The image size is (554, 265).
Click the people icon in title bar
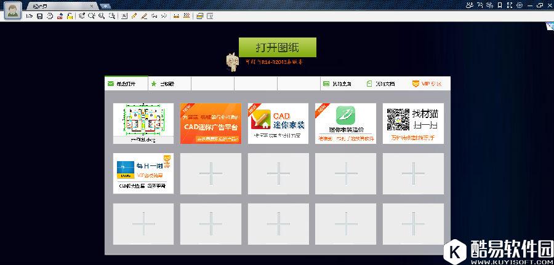click(x=470, y=6)
